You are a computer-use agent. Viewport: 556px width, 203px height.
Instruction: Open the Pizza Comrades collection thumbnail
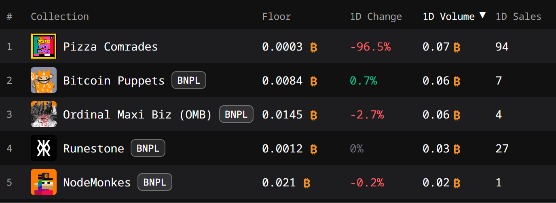[x=44, y=46]
